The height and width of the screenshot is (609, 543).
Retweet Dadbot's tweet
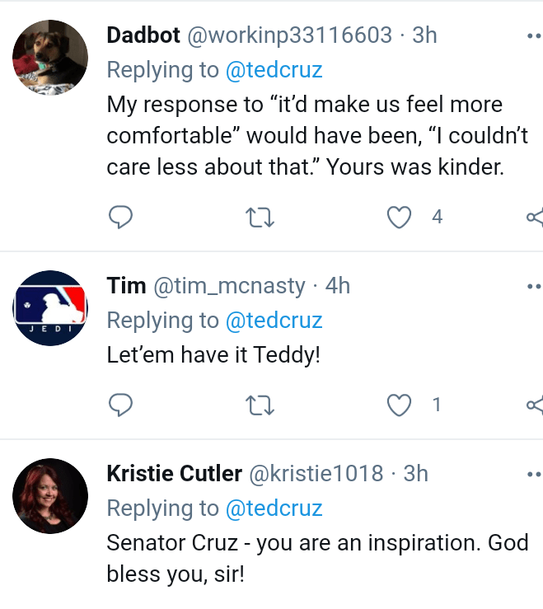[x=260, y=217]
